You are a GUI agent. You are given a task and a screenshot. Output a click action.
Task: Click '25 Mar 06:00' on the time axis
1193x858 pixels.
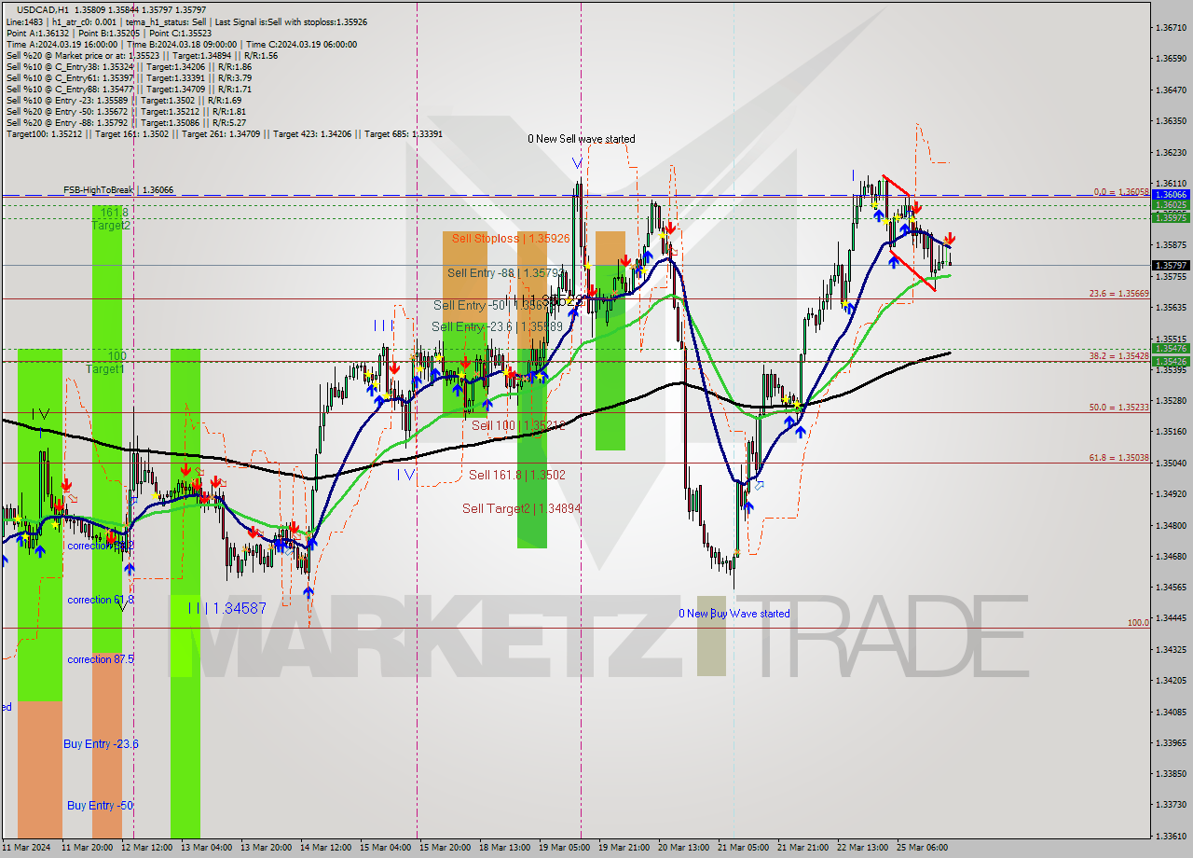click(x=922, y=848)
